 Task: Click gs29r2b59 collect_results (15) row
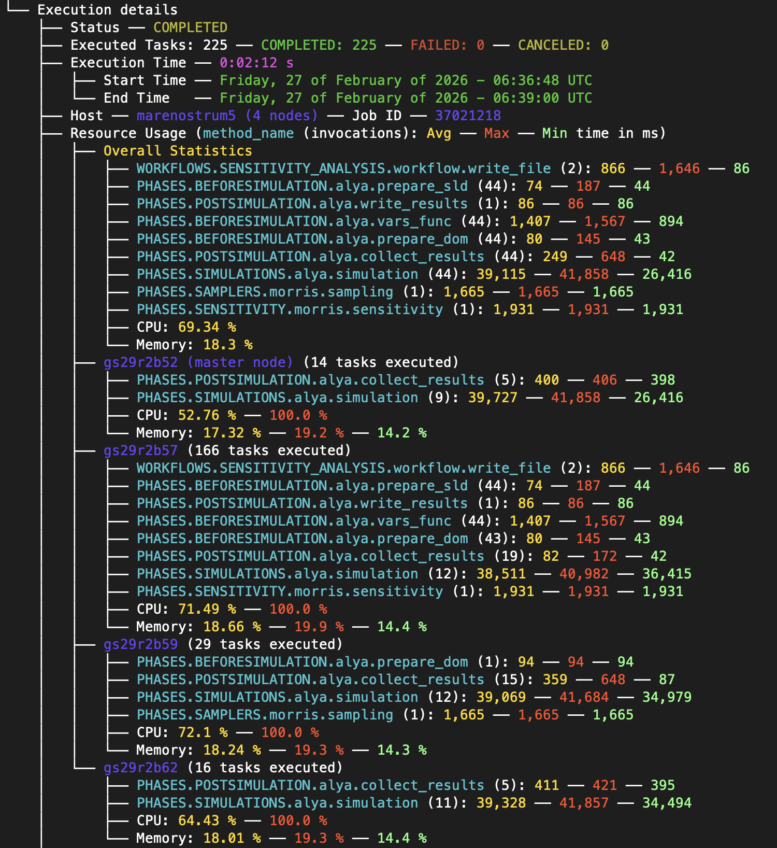click(406, 680)
